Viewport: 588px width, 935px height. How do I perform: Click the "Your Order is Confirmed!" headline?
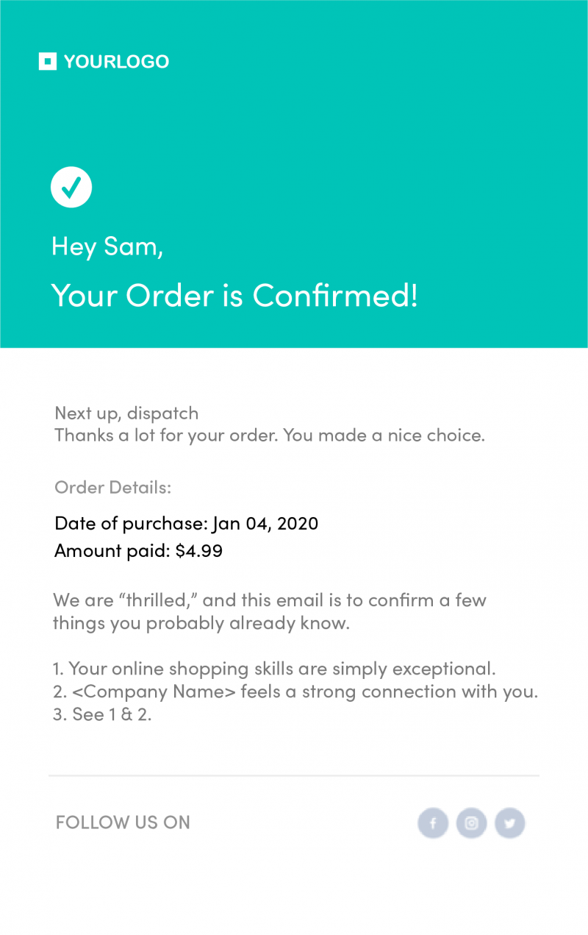click(234, 295)
